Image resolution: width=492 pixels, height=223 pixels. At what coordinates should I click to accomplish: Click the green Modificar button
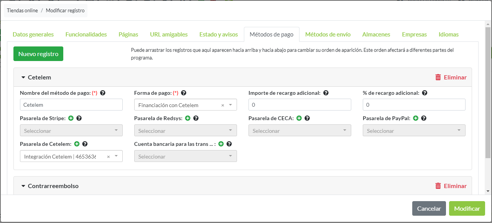pos(467,209)
